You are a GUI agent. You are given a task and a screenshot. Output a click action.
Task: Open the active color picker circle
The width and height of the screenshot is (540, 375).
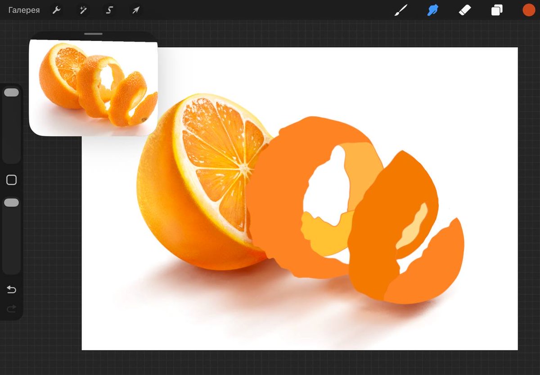point(529,10)
